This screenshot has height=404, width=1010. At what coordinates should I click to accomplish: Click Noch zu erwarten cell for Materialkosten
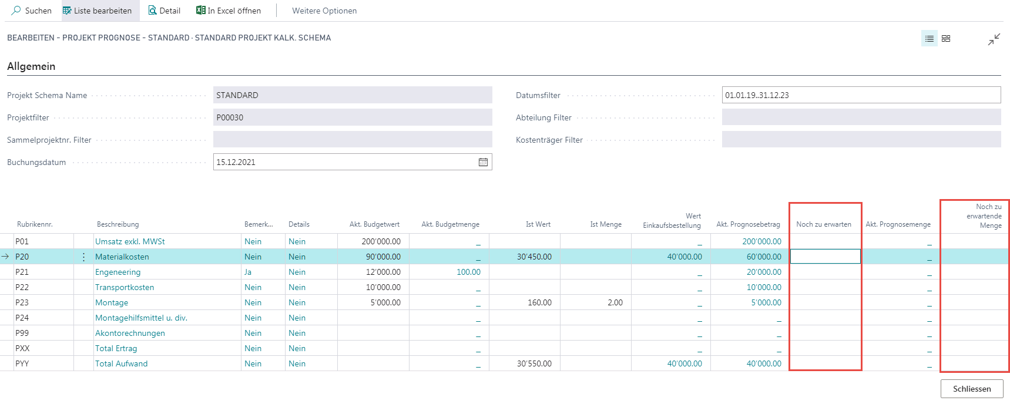(x=826, y=257)
